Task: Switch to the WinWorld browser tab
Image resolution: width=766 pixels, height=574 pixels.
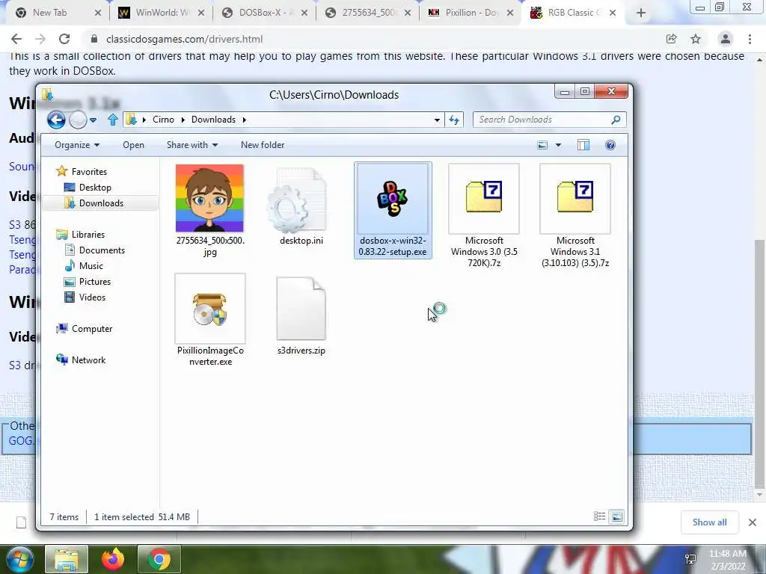Action: point(162,13)
